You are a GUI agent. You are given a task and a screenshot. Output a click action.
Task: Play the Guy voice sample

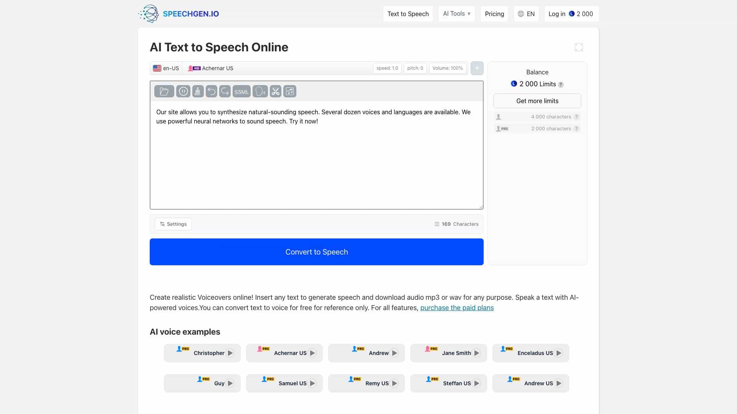tap(230, 383)
